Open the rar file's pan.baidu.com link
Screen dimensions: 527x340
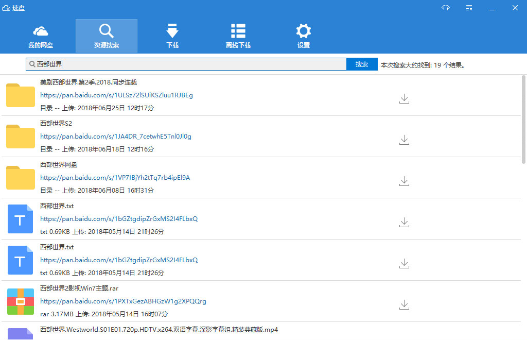point(123,301)
